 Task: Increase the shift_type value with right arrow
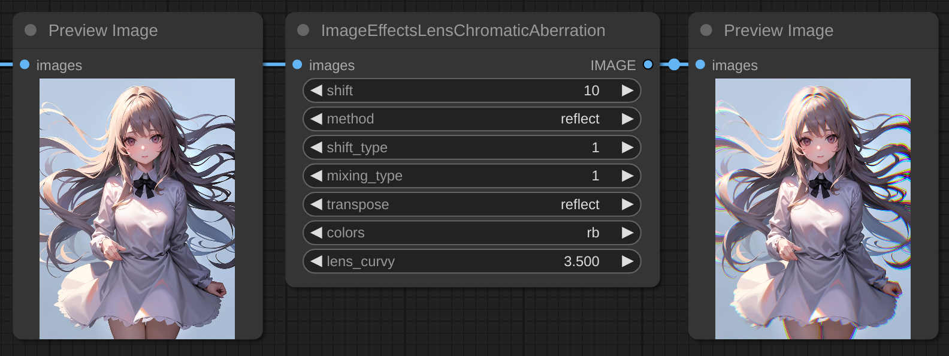click(x=627, y=147)
